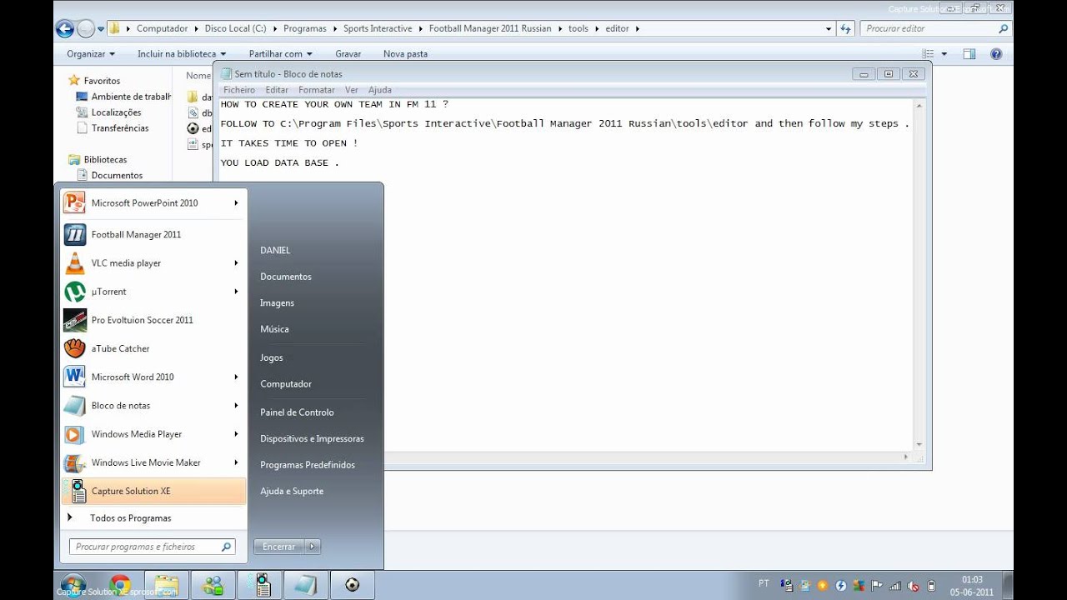Screen dimensions: 1067x600
Task: Open Painel de Controlo
Action: point(297,412)
